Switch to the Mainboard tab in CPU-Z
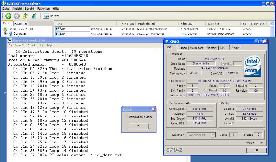 tap(197, 48)
